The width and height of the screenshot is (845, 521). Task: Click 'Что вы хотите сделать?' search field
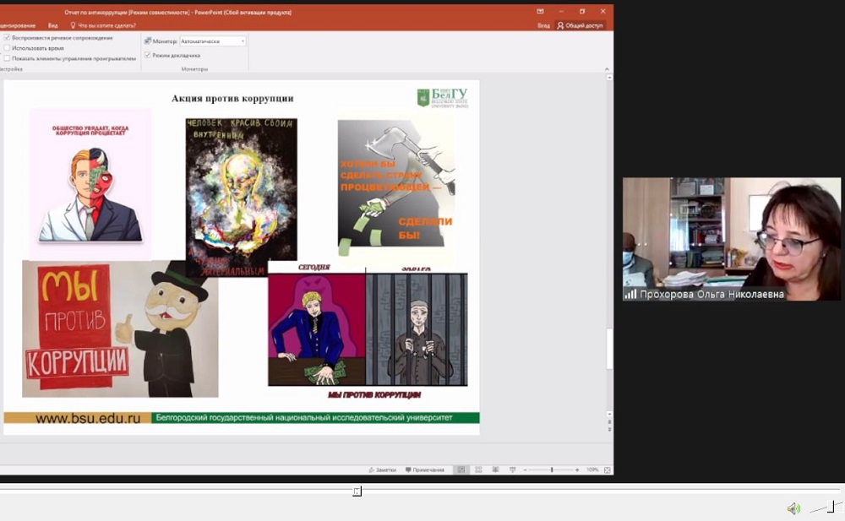point(106,25)
